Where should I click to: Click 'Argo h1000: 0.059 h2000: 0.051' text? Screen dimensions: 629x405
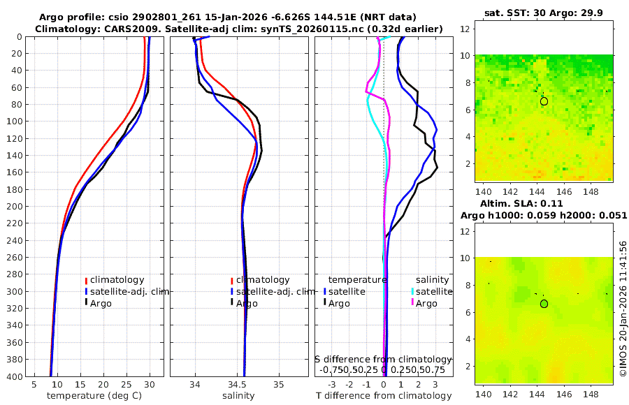tap(544, 215)
